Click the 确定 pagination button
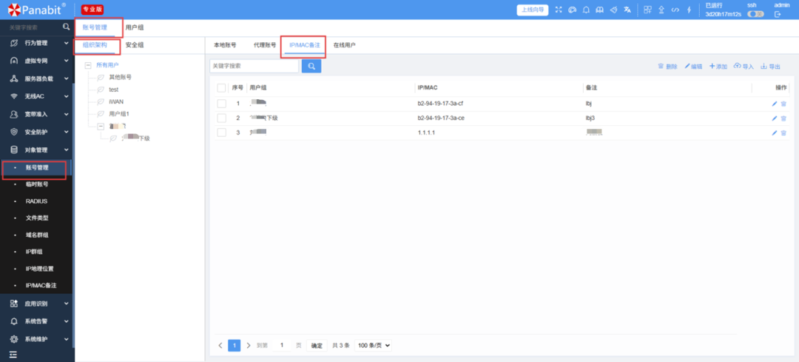The width and height of the screenshot is (799, 362). pyautogui.click(x=317, y=346)
